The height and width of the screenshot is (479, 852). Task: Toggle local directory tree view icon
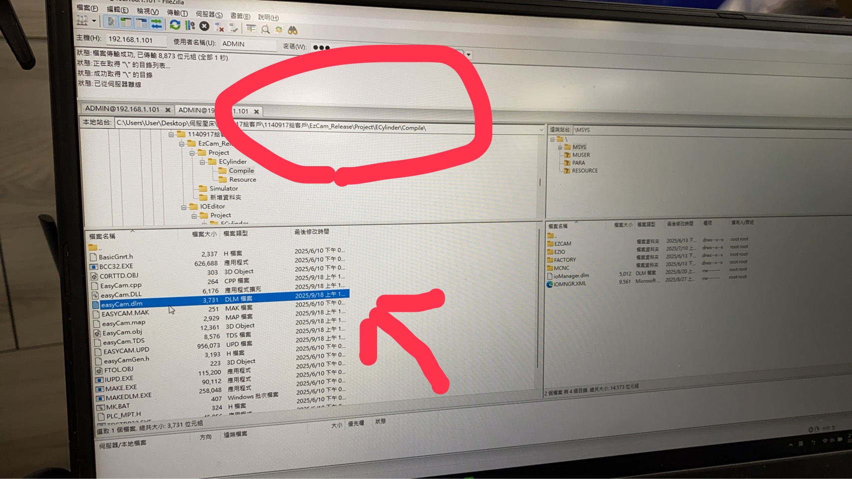tap(126, 22)
